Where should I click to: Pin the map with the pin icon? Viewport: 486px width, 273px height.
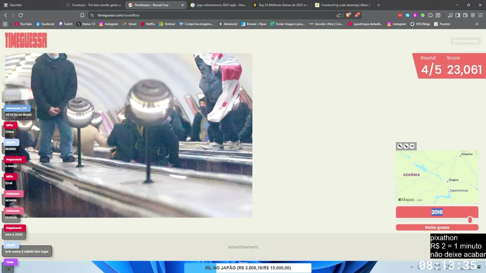pyautogui.click(x=412, y=146)
